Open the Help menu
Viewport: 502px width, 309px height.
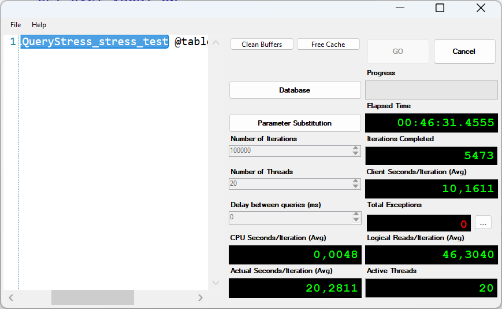(39, 25)
